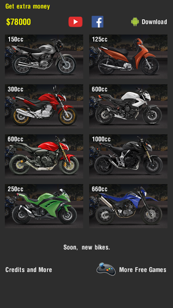Click the game controller icon
This screenshot has width=173, height=308.
(x=106, y=269)
